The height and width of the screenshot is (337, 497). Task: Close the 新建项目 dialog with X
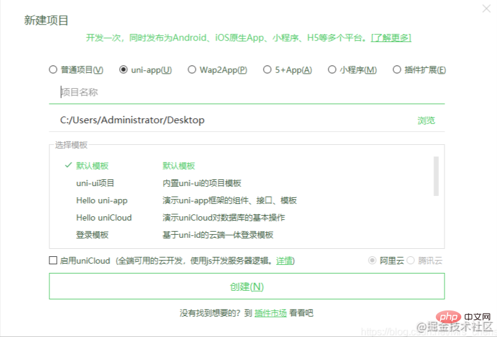(487, 9)
